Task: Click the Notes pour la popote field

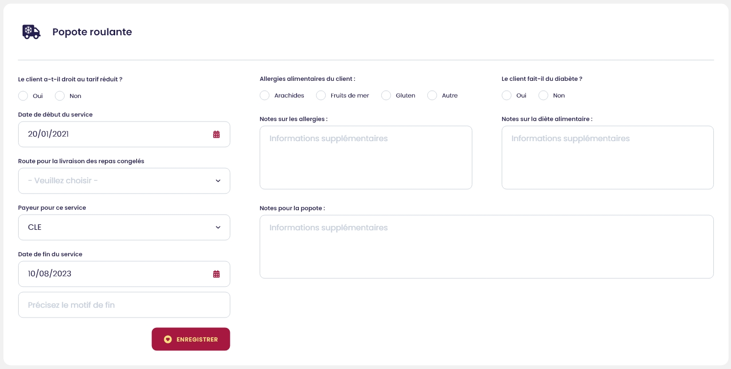Action: 487,246
